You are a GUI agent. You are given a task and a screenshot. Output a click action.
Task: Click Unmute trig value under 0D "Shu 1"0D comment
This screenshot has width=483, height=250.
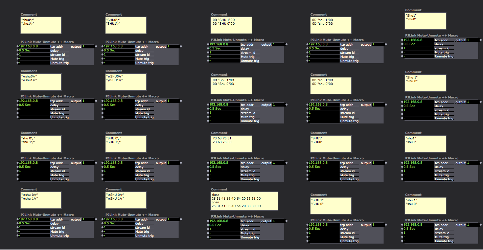coord(225,121)
